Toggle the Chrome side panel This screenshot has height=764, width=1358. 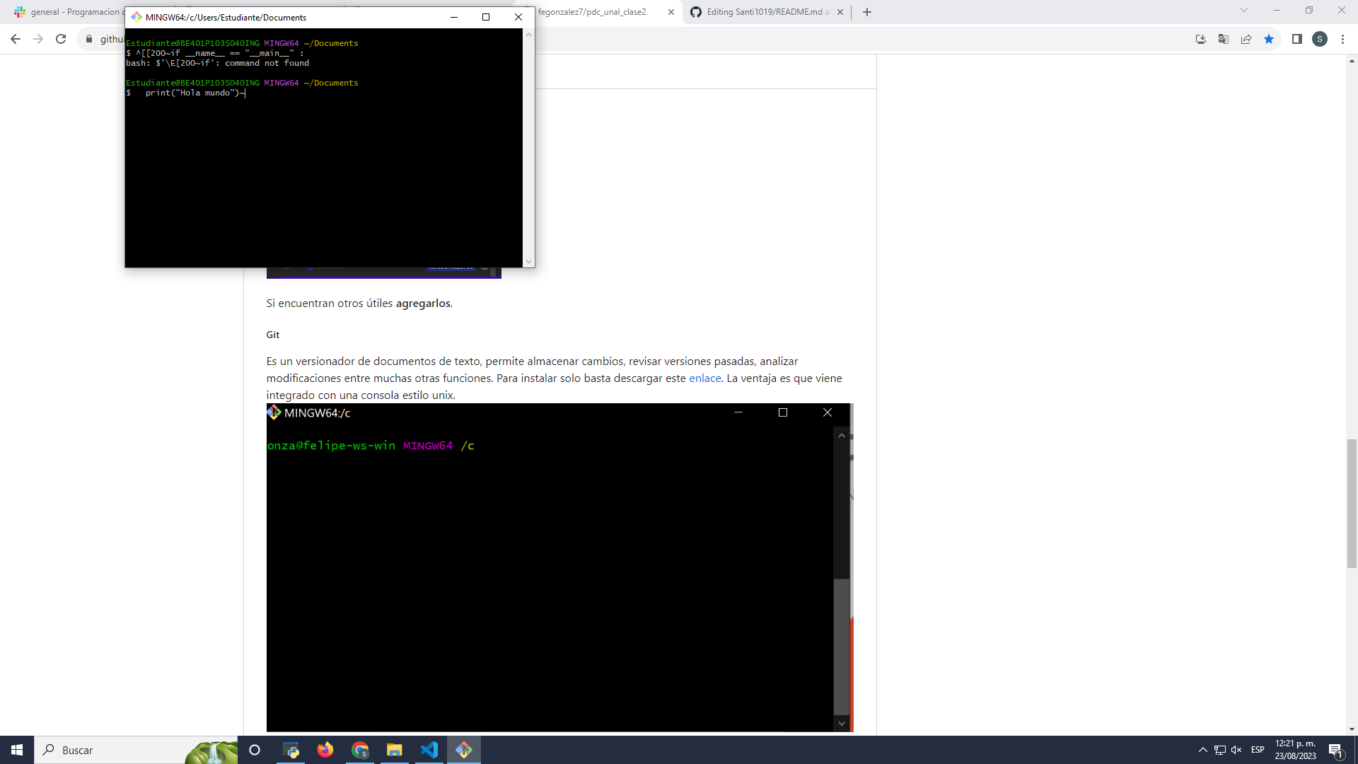point(1298,39)
